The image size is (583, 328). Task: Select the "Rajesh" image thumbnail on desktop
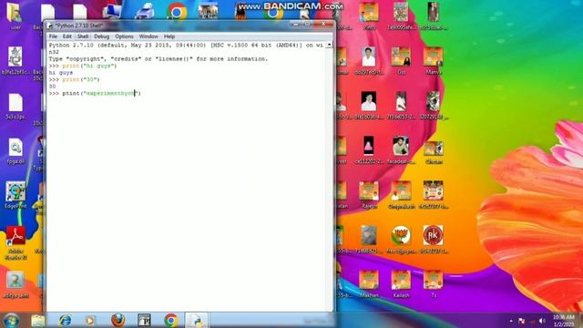pyautogui.click(x=369, y=195)
